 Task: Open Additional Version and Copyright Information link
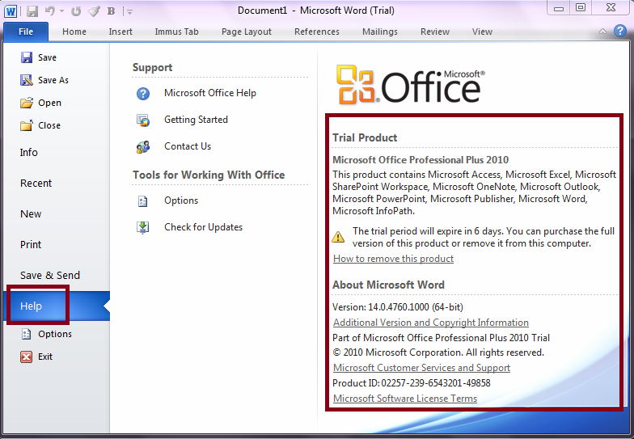pos(431,323)
